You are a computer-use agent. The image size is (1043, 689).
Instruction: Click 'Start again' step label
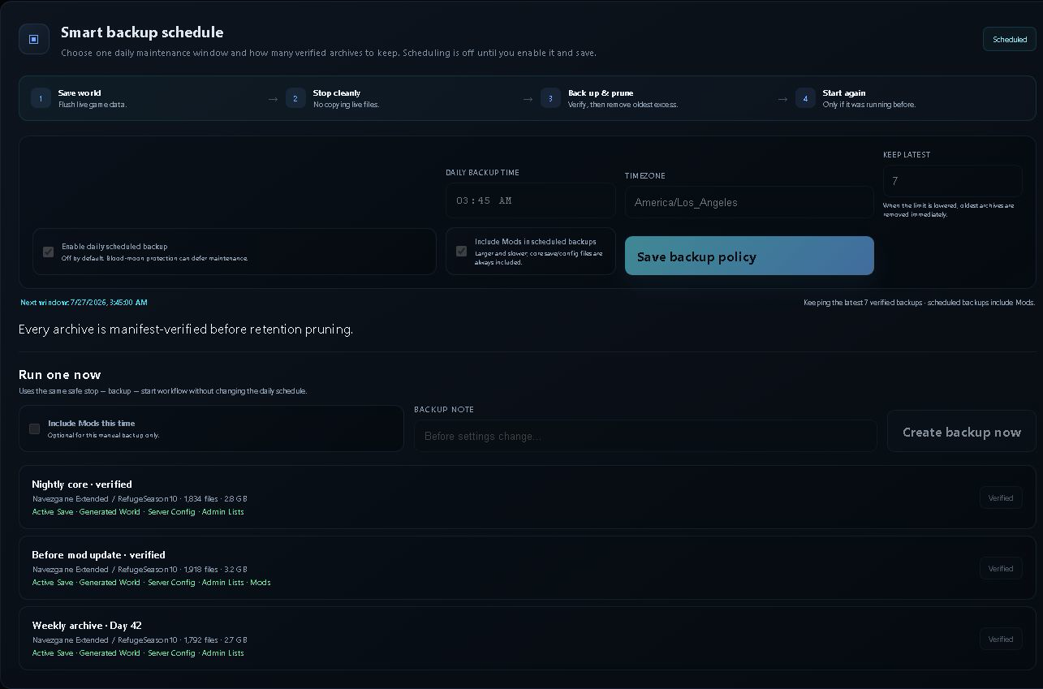click(x=844, y=93)
